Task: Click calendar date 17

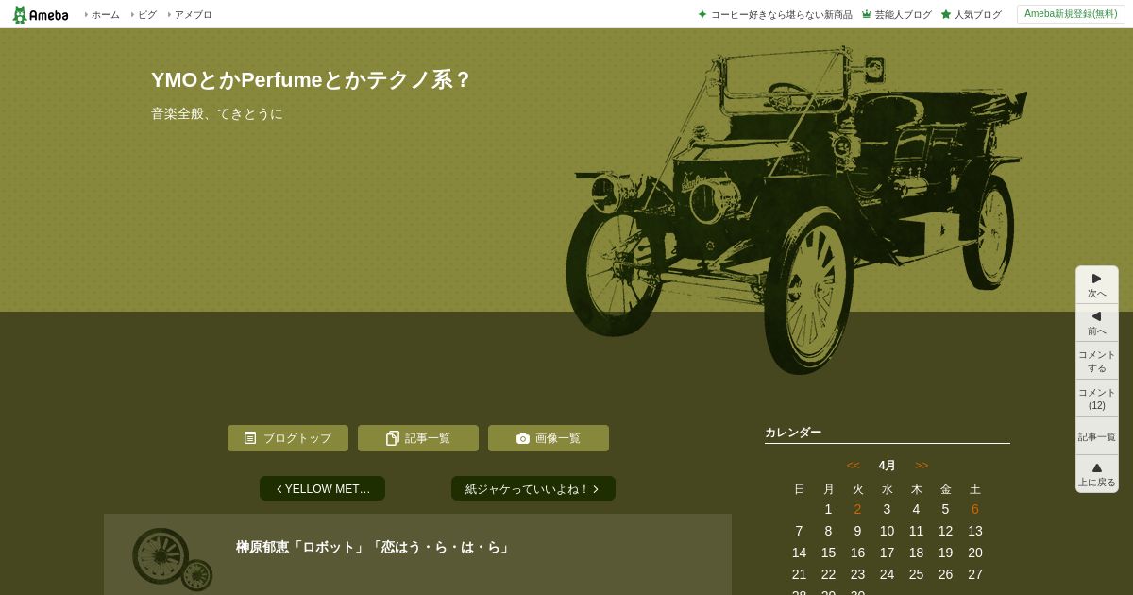Action: tap(887, 552)
